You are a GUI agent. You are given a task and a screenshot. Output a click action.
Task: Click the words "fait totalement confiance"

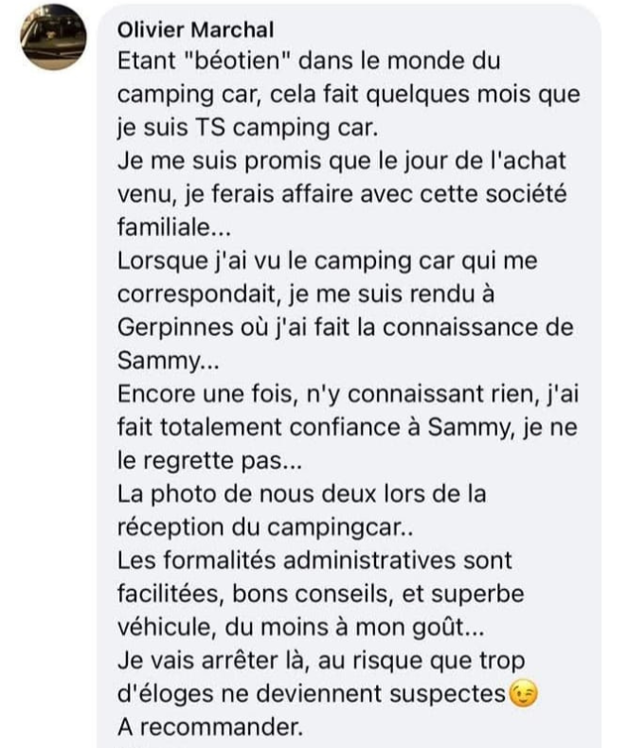pos(246,426)
